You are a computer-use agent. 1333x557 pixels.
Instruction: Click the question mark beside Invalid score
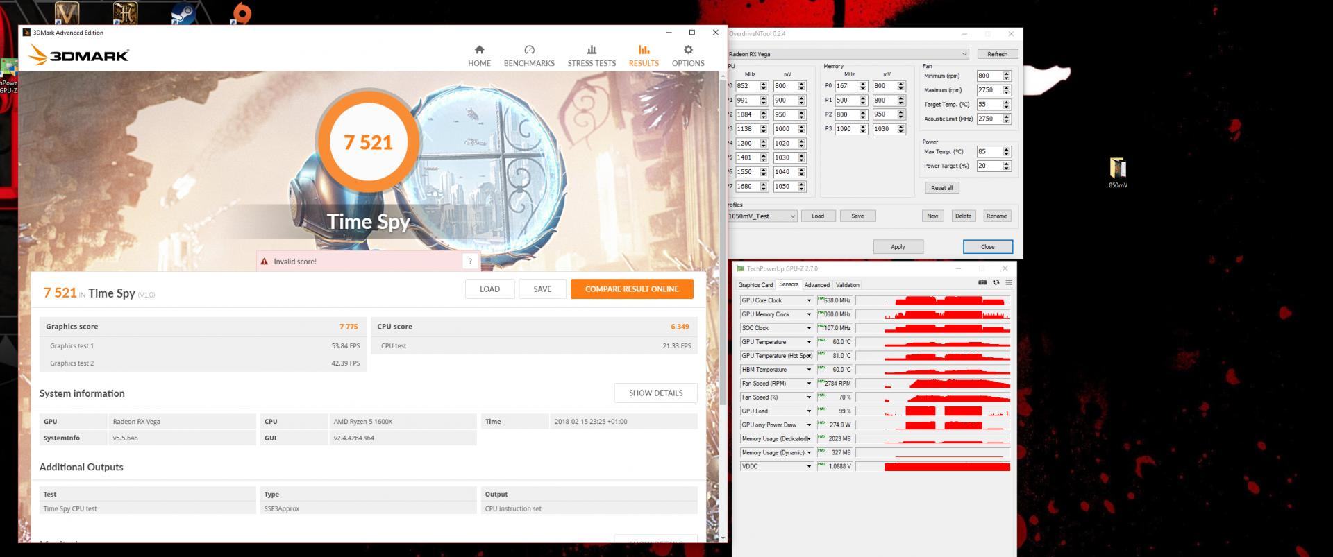pyautogui.click(x=470, y=261)
